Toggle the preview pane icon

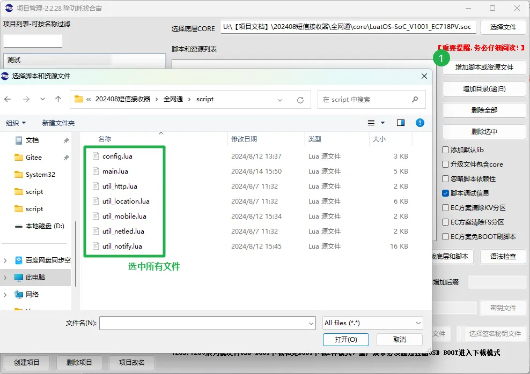[x=401, y=123]
